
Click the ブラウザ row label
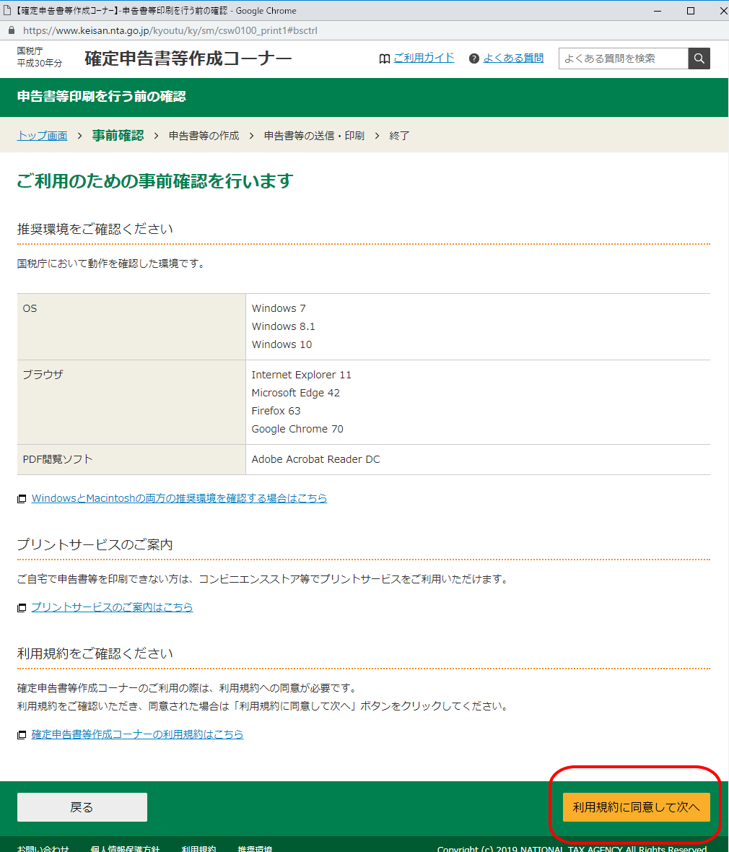(x=43, y=375)
